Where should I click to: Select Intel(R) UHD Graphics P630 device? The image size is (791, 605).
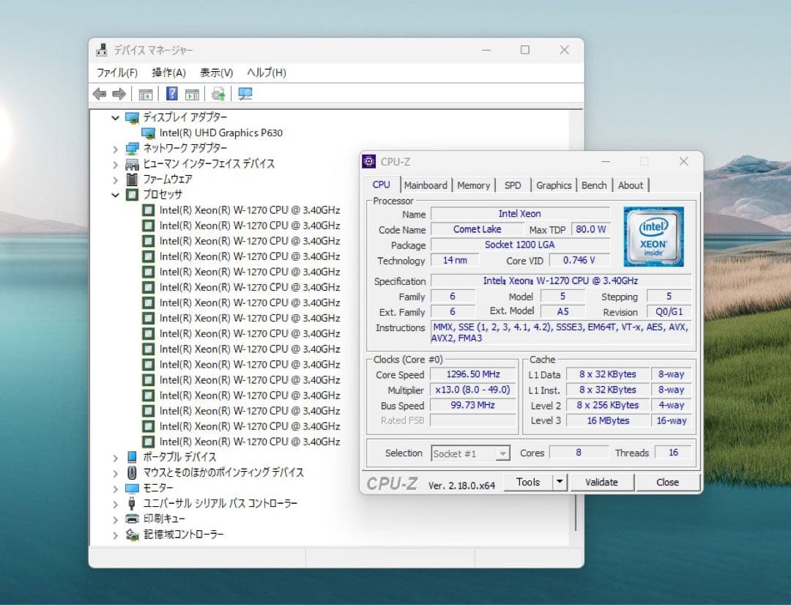tap(220, 133)
